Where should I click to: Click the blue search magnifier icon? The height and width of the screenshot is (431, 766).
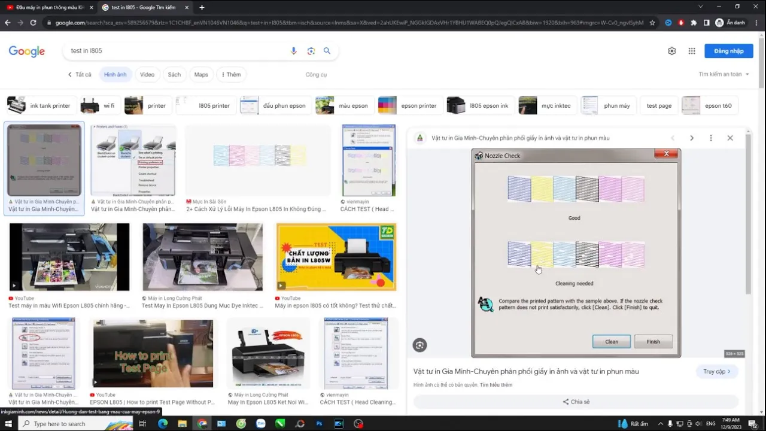(x=327, y=51)
